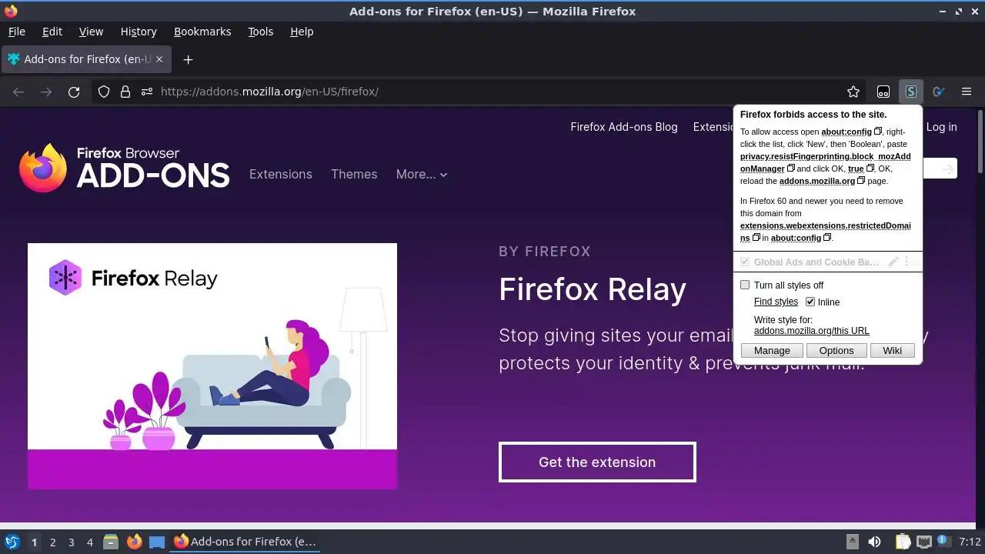Launch file manager from the taskbar
This screenshot has height=554, width=985.
pos(111,542)
